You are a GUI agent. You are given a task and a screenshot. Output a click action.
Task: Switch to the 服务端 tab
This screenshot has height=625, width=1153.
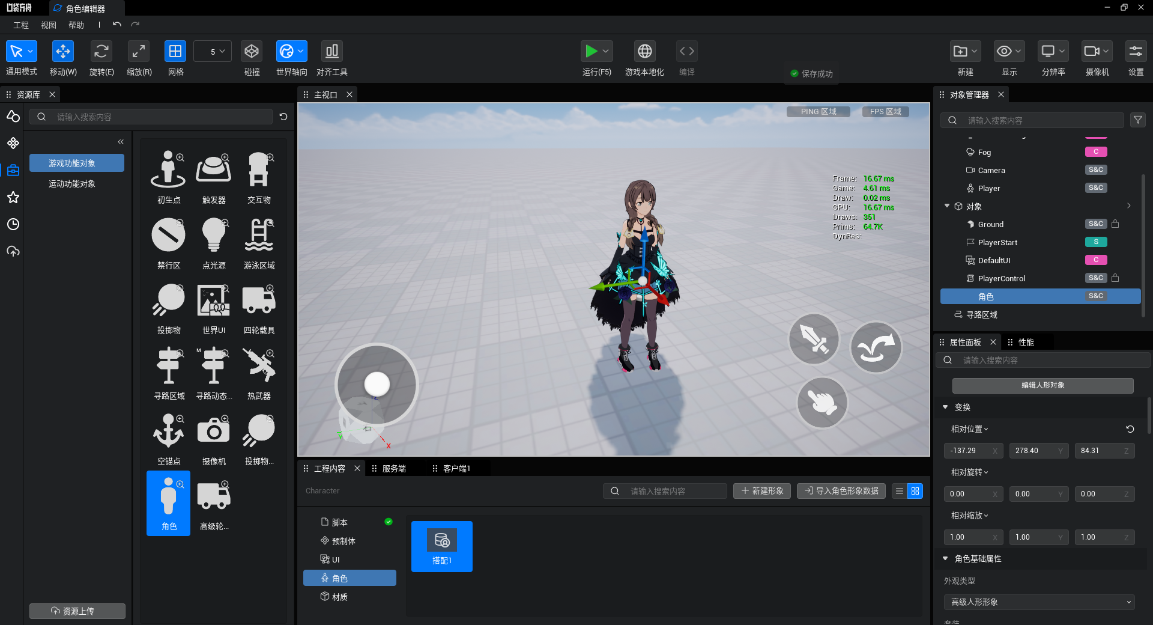click(x=395, y=469)
